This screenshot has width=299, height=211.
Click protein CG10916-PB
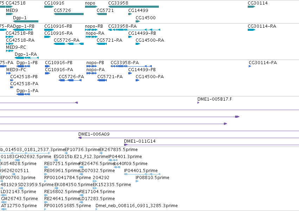pyautogui.click(x=47, y=66)
